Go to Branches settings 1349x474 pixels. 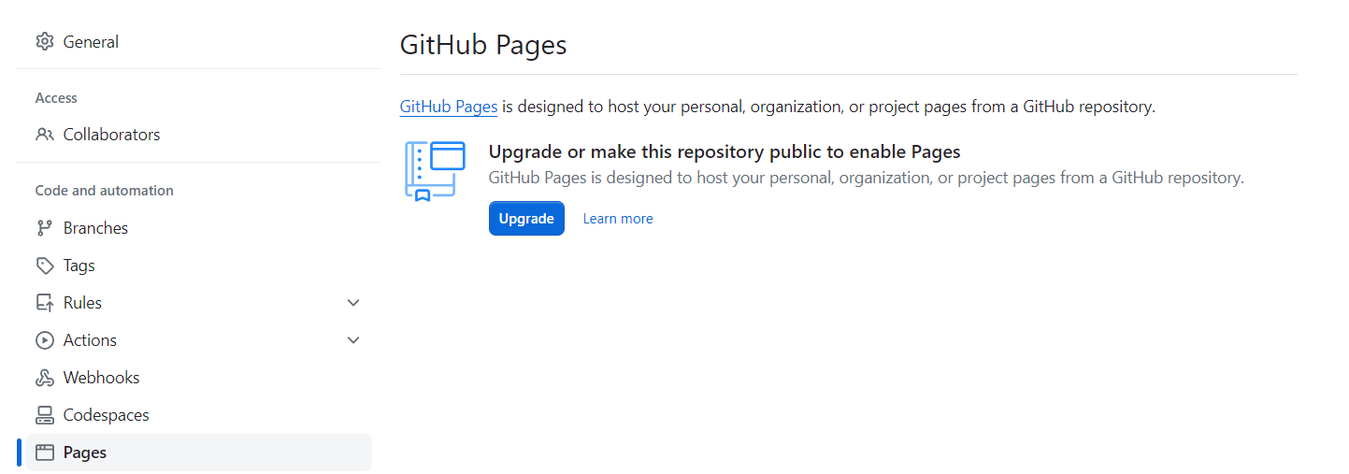tap(199, 228)
